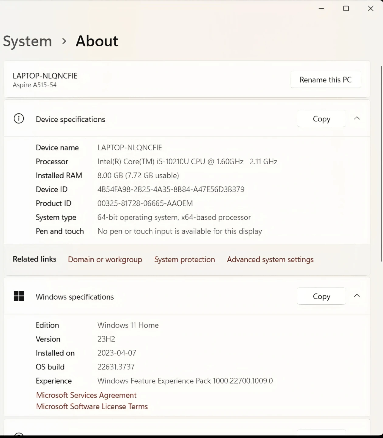Click the Installed RAM field label

59,176
